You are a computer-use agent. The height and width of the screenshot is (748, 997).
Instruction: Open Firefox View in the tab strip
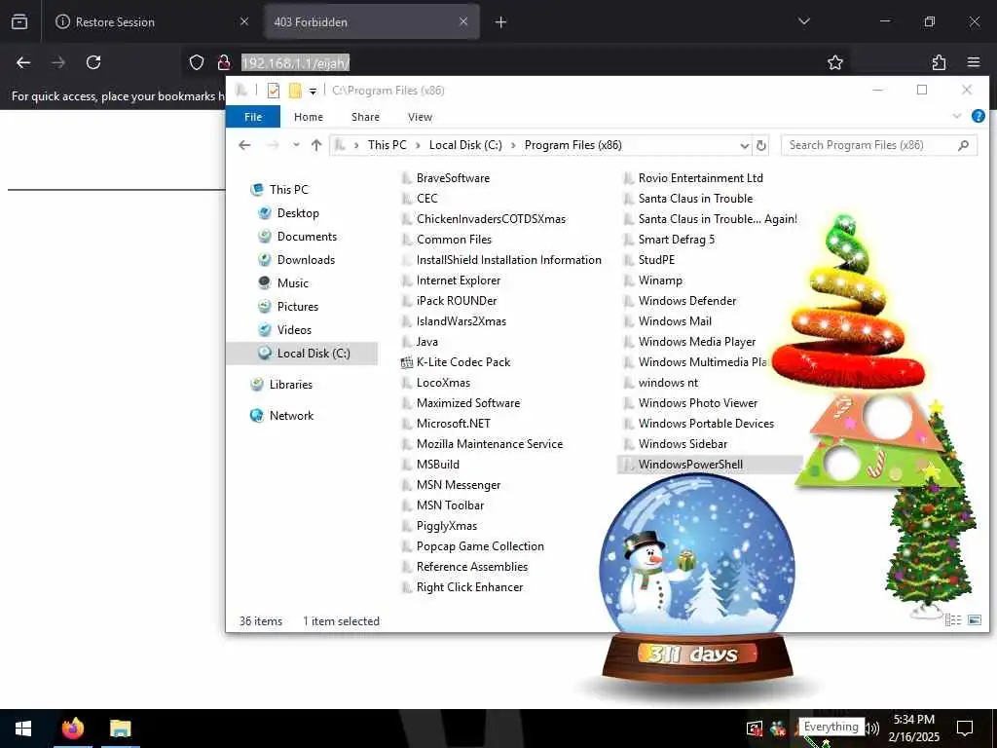(19, 21)
